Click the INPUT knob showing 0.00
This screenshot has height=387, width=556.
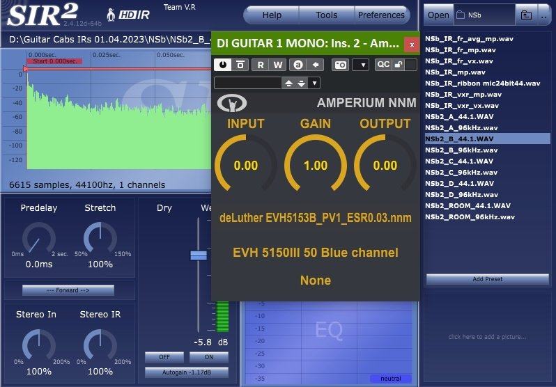click(x=246, y=165)
